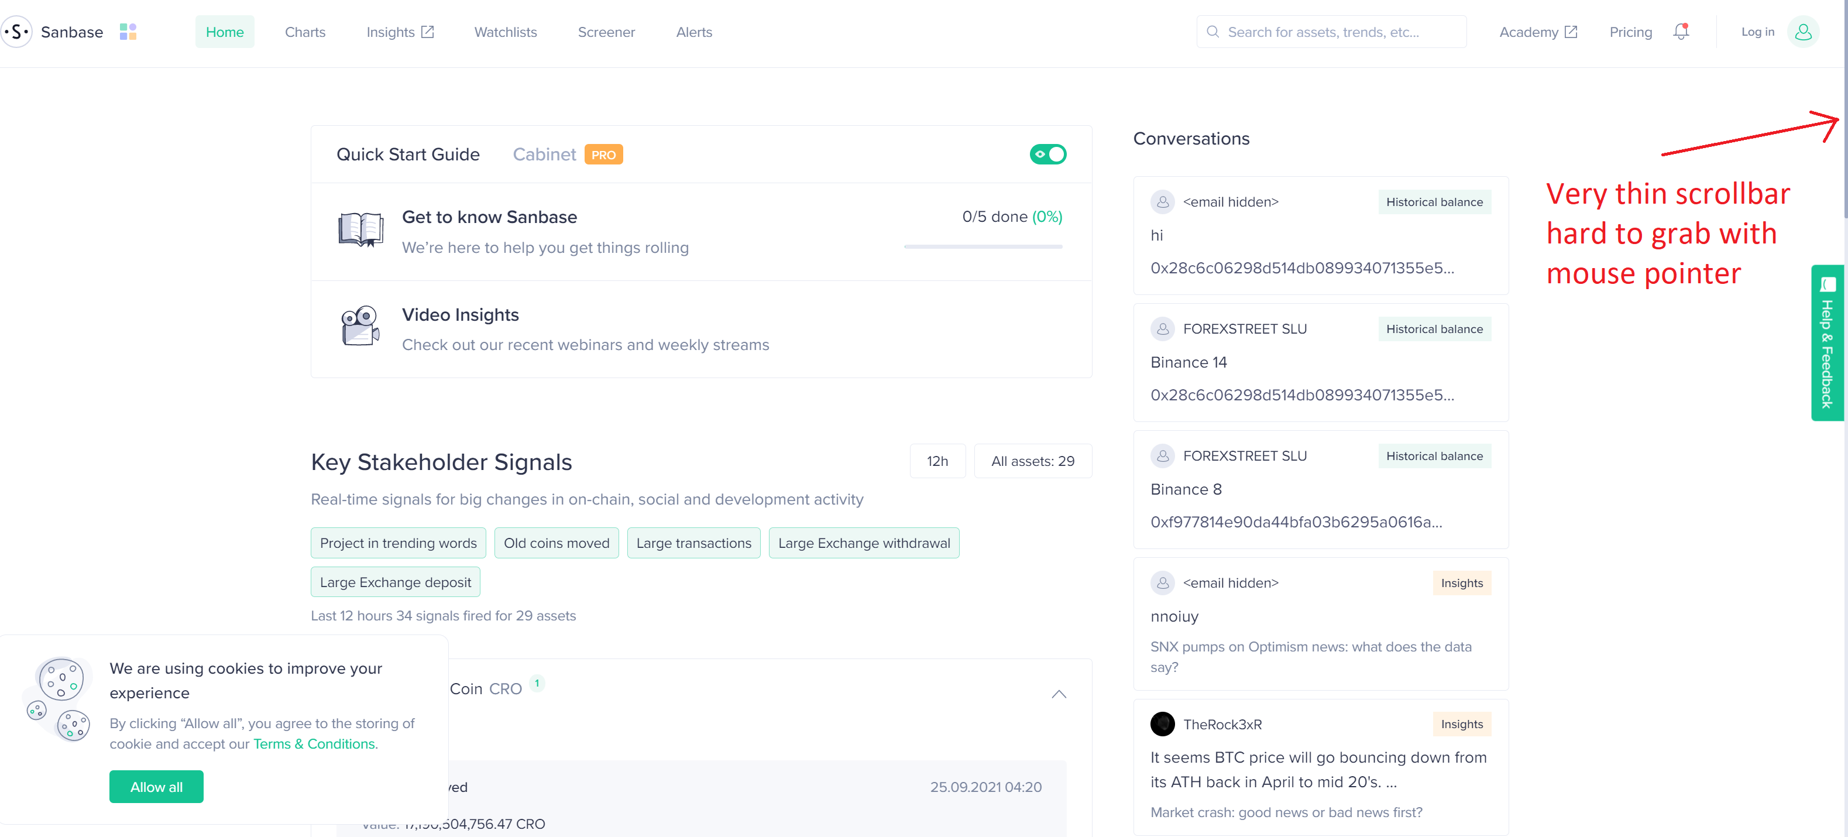Viewport: 1848px width, 837px height.
Task: Open the Screener menu item
Action: pos(606,32)
